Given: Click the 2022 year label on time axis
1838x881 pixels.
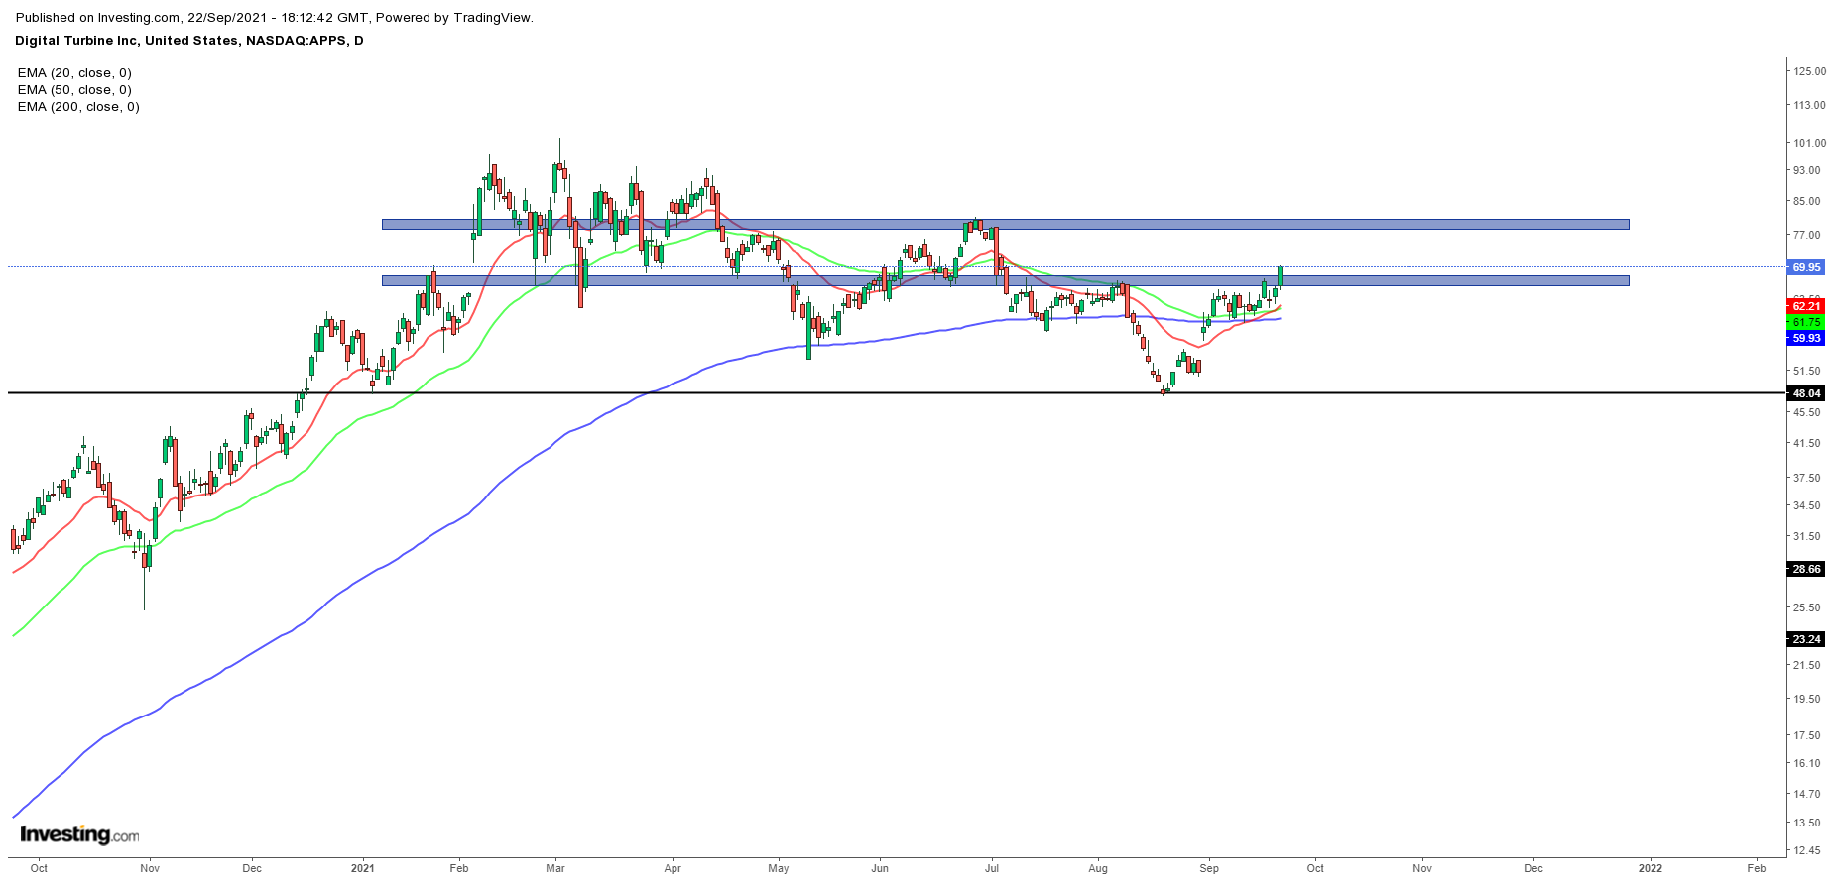Looking at the screenshot, I should [x=1651, y=868].
